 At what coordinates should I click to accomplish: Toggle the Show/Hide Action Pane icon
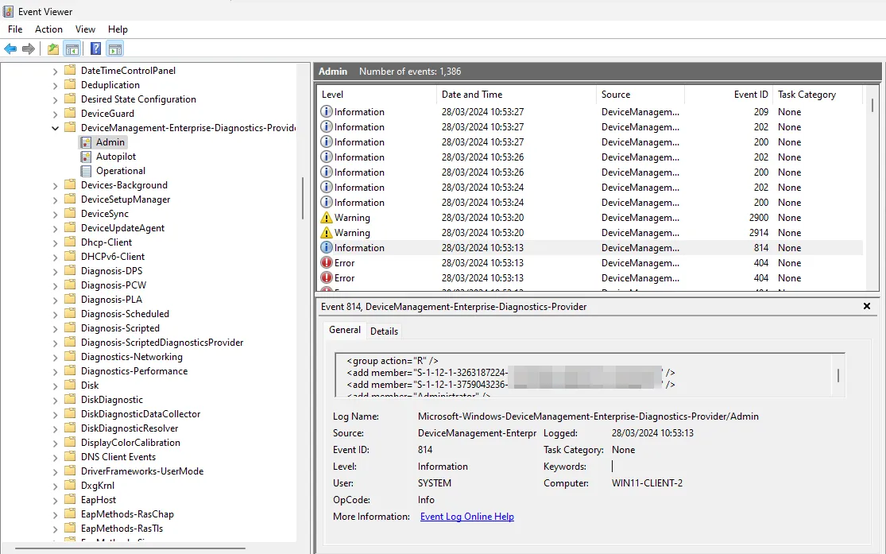114,49
